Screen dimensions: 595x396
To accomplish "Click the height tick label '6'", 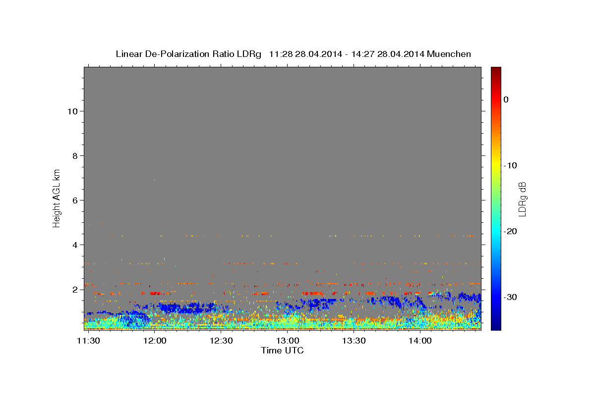I will point(75,200).
